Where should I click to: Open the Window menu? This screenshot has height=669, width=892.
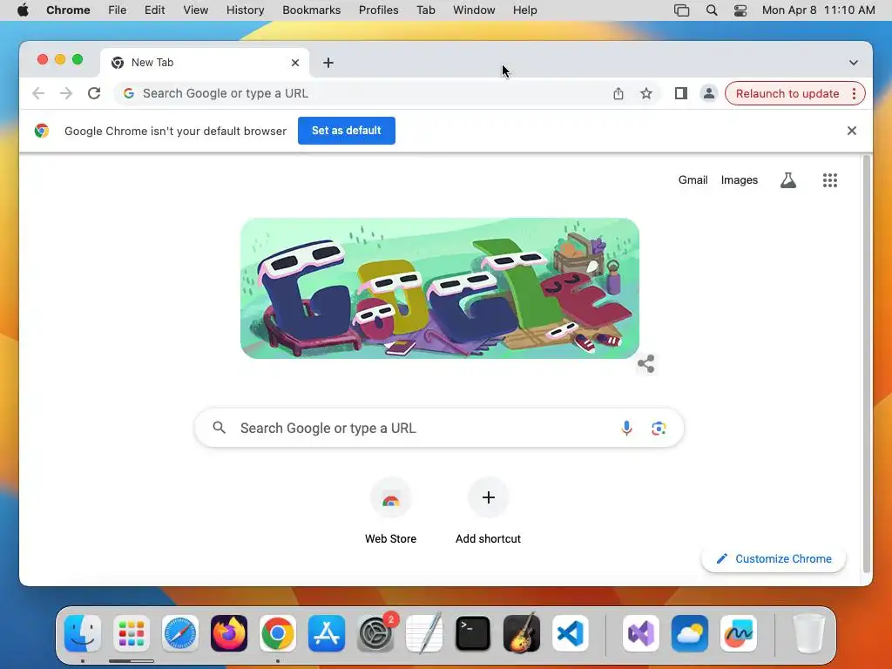click(474, 10)
